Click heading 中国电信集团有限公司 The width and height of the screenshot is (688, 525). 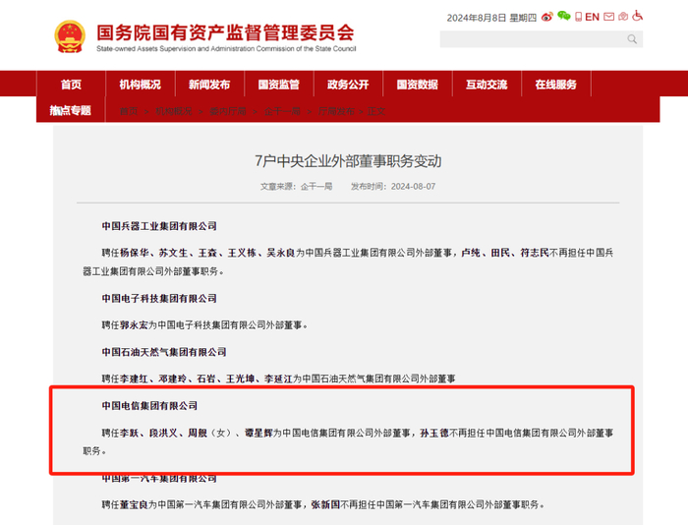149,406
